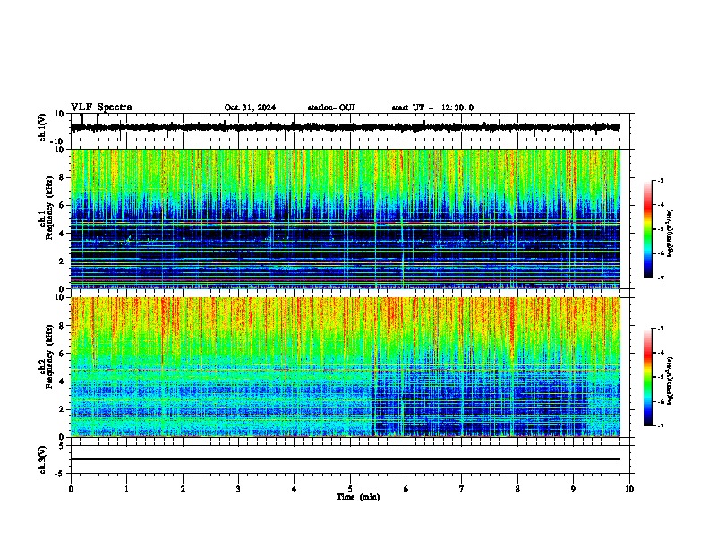Click the "6" kHz tick on ch.2 spectrogram

pyautogui.click(x=63, y=354)
